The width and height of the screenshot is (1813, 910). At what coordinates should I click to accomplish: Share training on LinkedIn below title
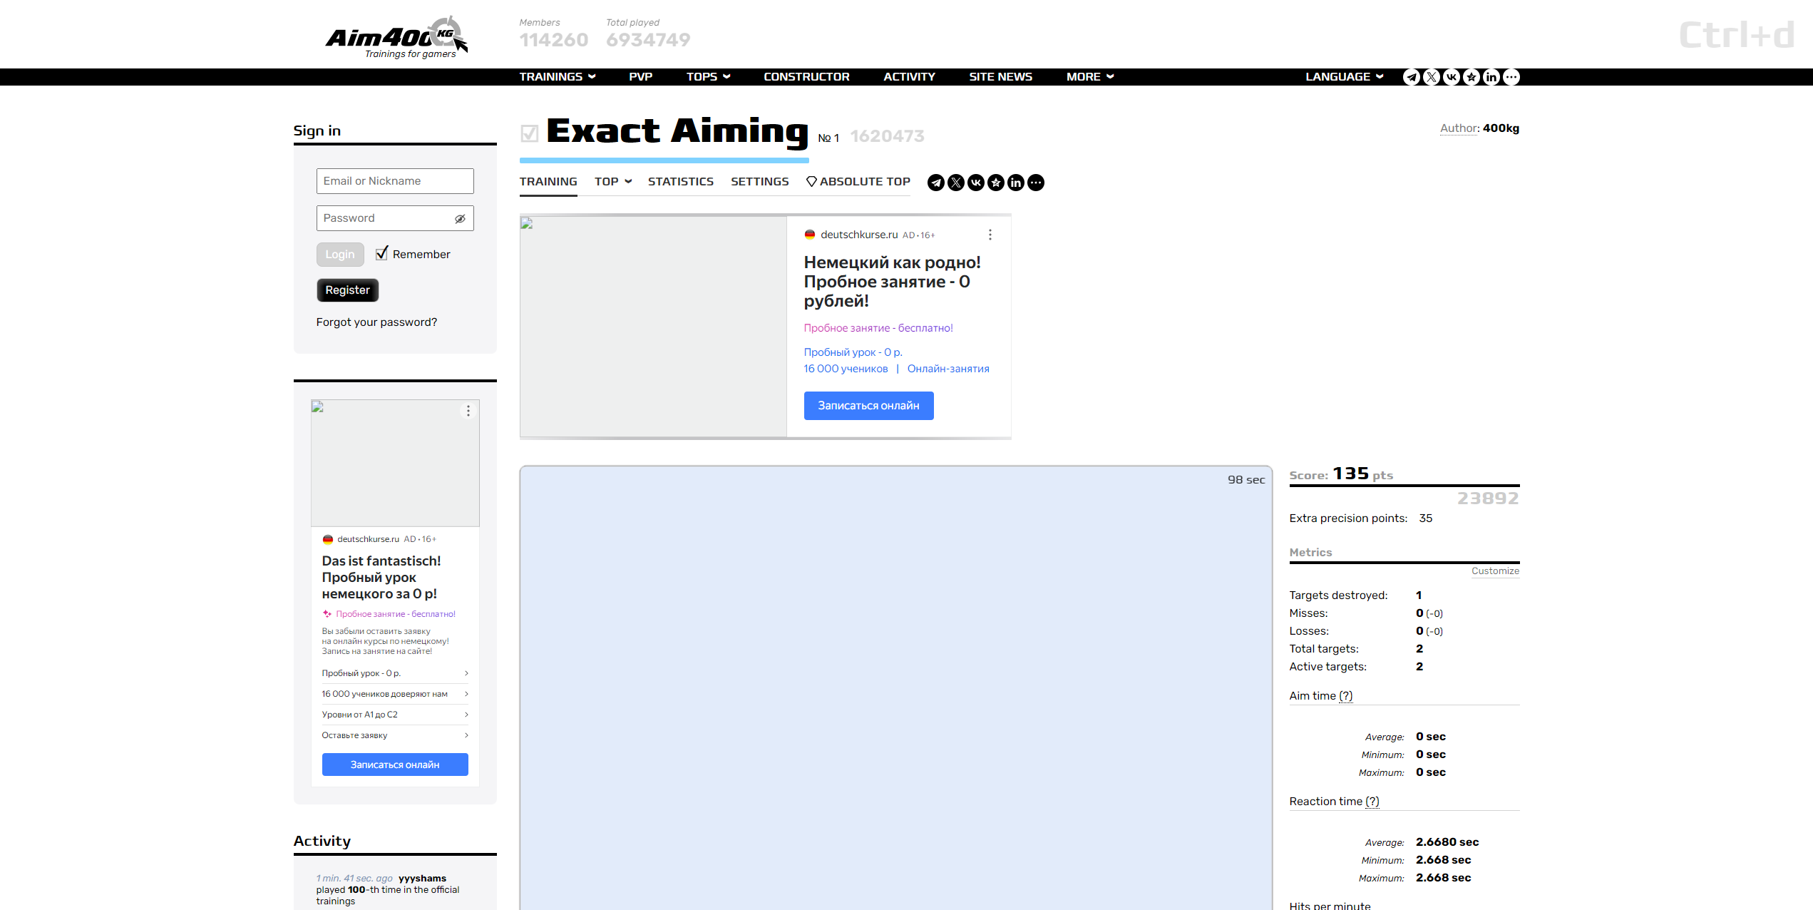coord(1015,183)
